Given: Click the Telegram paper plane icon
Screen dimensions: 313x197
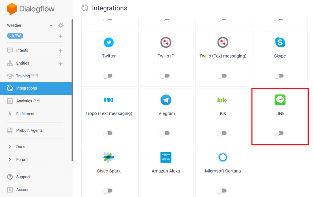Looking at the screenshot, I should [166, 100].
